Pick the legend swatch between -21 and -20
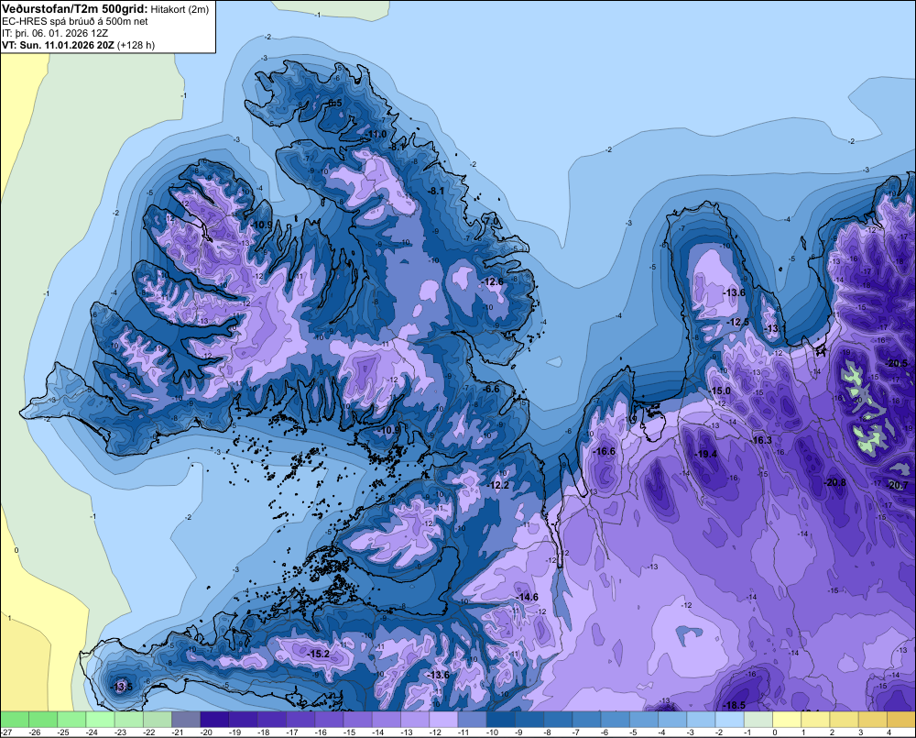916x738 pixels. [186, 719]
